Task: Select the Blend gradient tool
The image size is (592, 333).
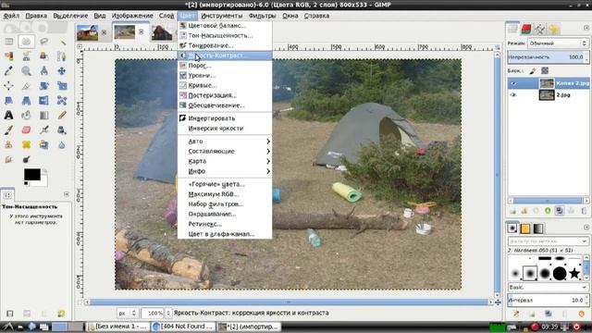Action: (43, 115)
